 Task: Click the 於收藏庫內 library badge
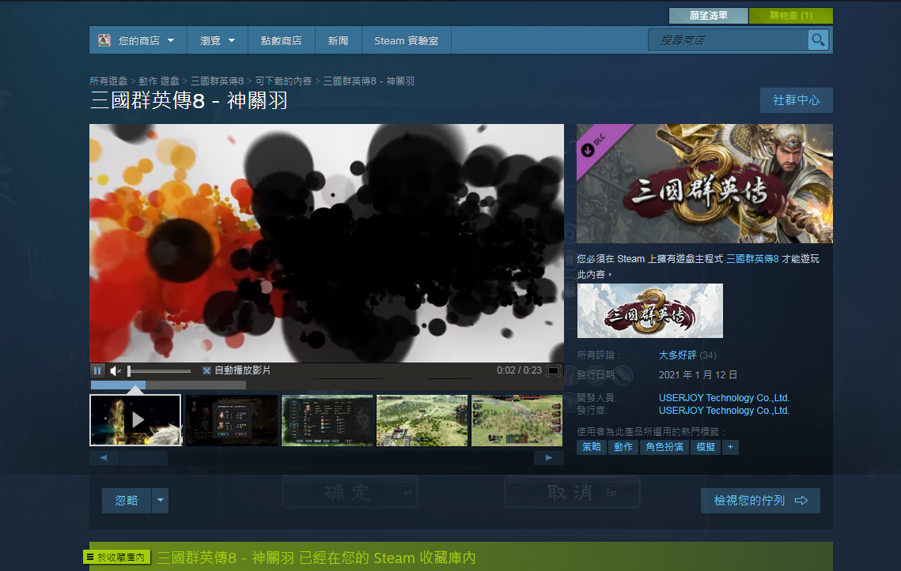117,558
